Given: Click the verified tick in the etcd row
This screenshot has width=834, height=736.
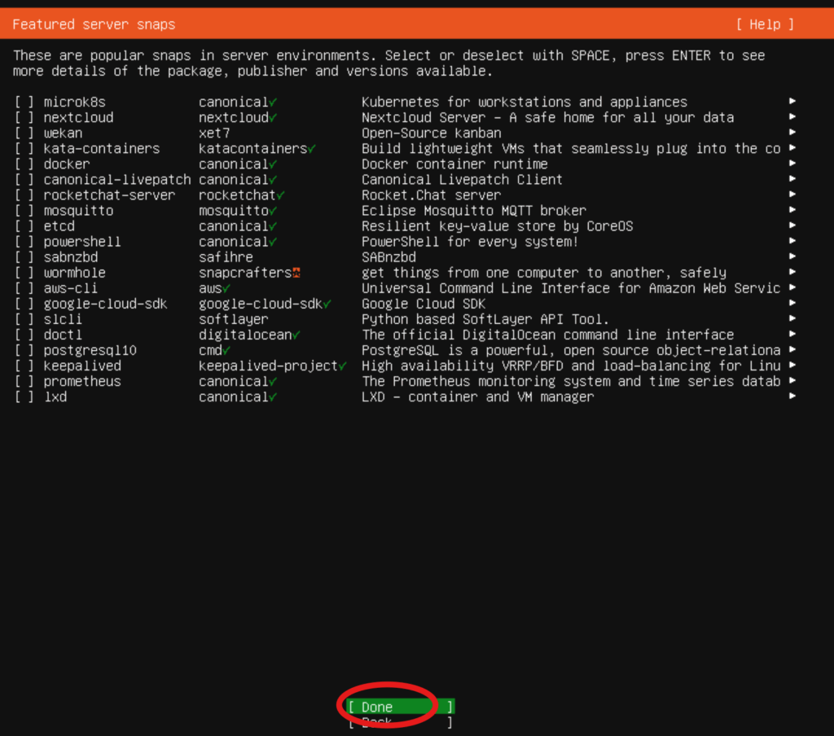Looking at the screenshot, I should [273, 226].
